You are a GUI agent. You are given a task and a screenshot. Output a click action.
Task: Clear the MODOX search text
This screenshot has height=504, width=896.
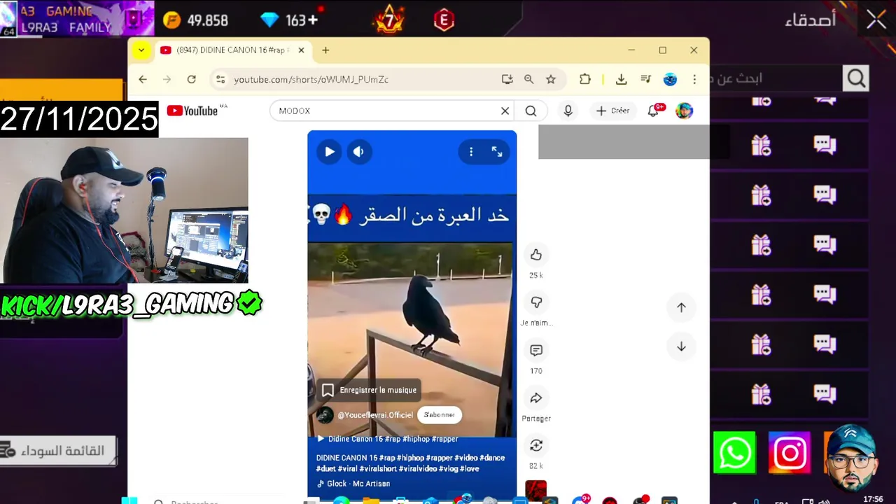(505, 111)
